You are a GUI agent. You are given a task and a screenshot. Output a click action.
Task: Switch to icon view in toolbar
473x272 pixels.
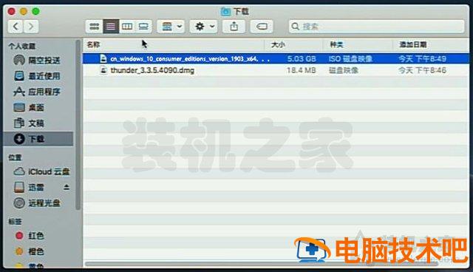[95, 27]
